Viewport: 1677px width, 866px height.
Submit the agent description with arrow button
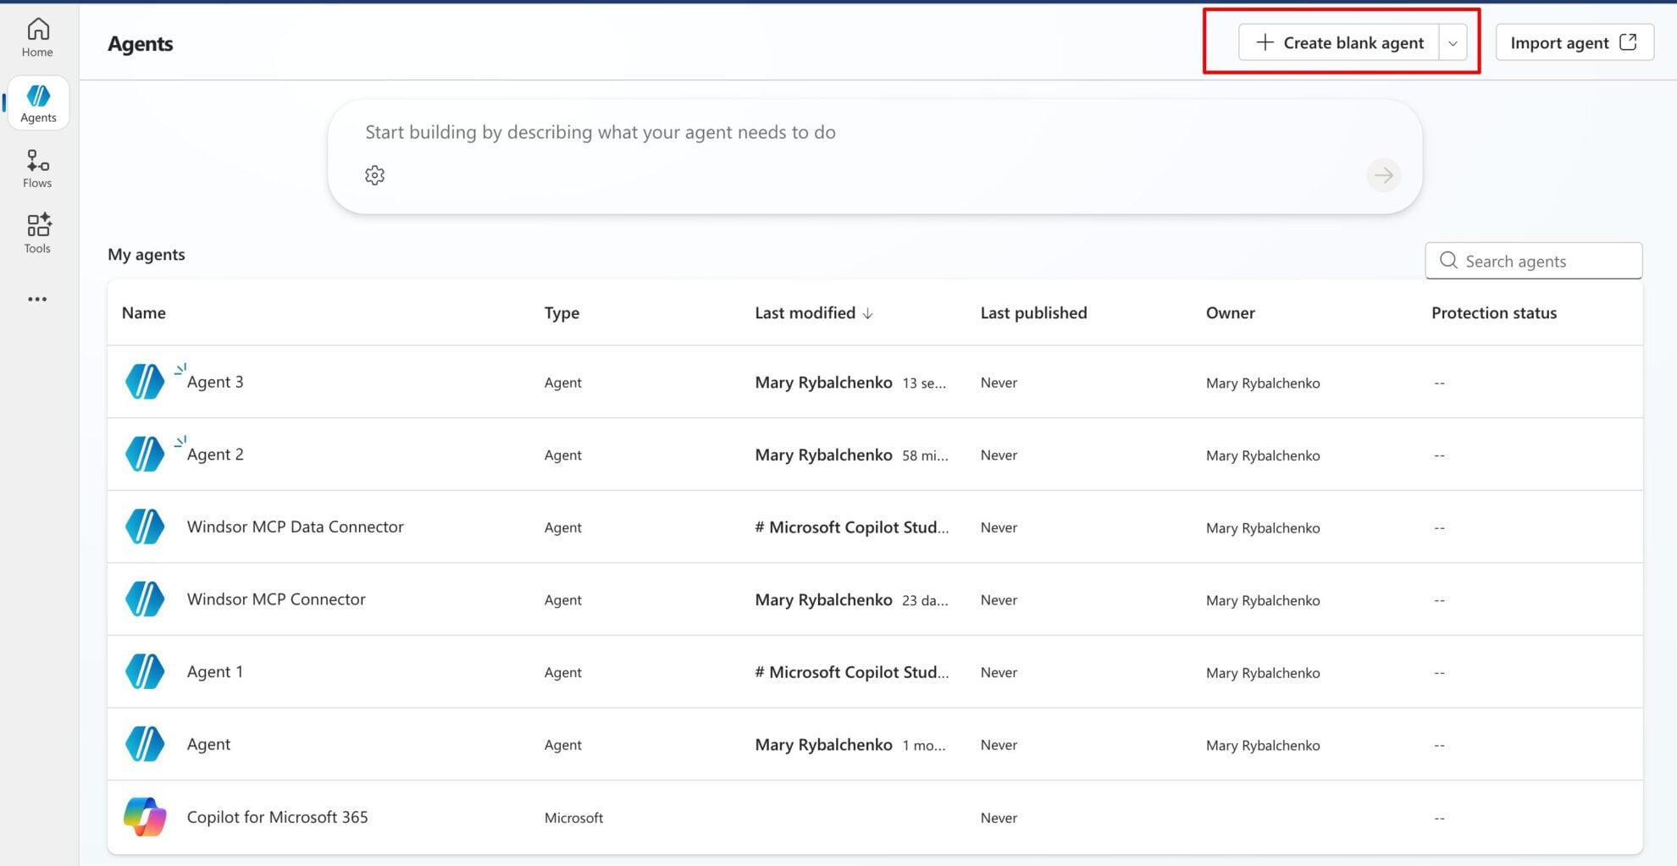1383,175
